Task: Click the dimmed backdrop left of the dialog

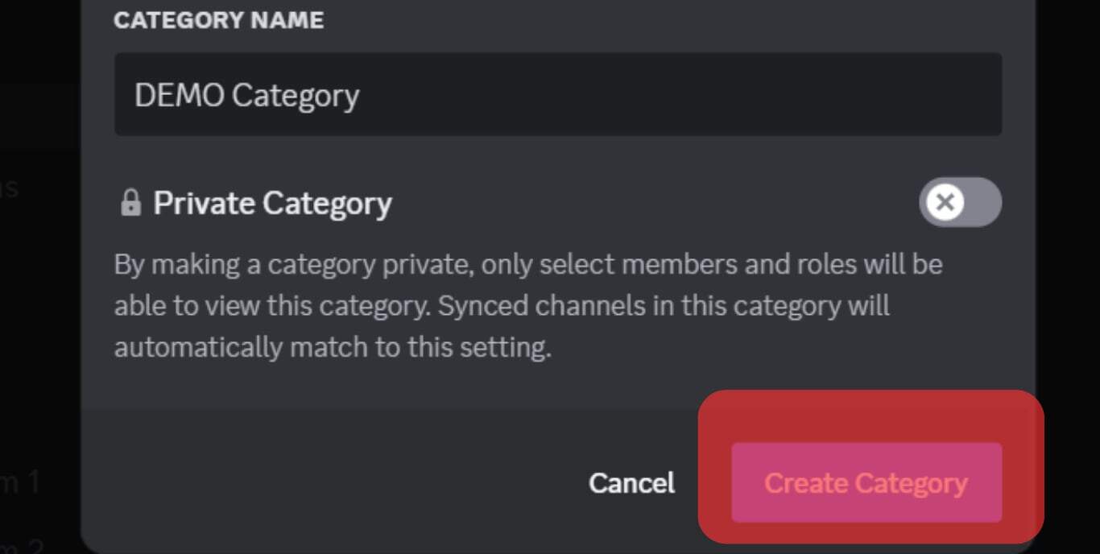Action: (x=40, y=322)
